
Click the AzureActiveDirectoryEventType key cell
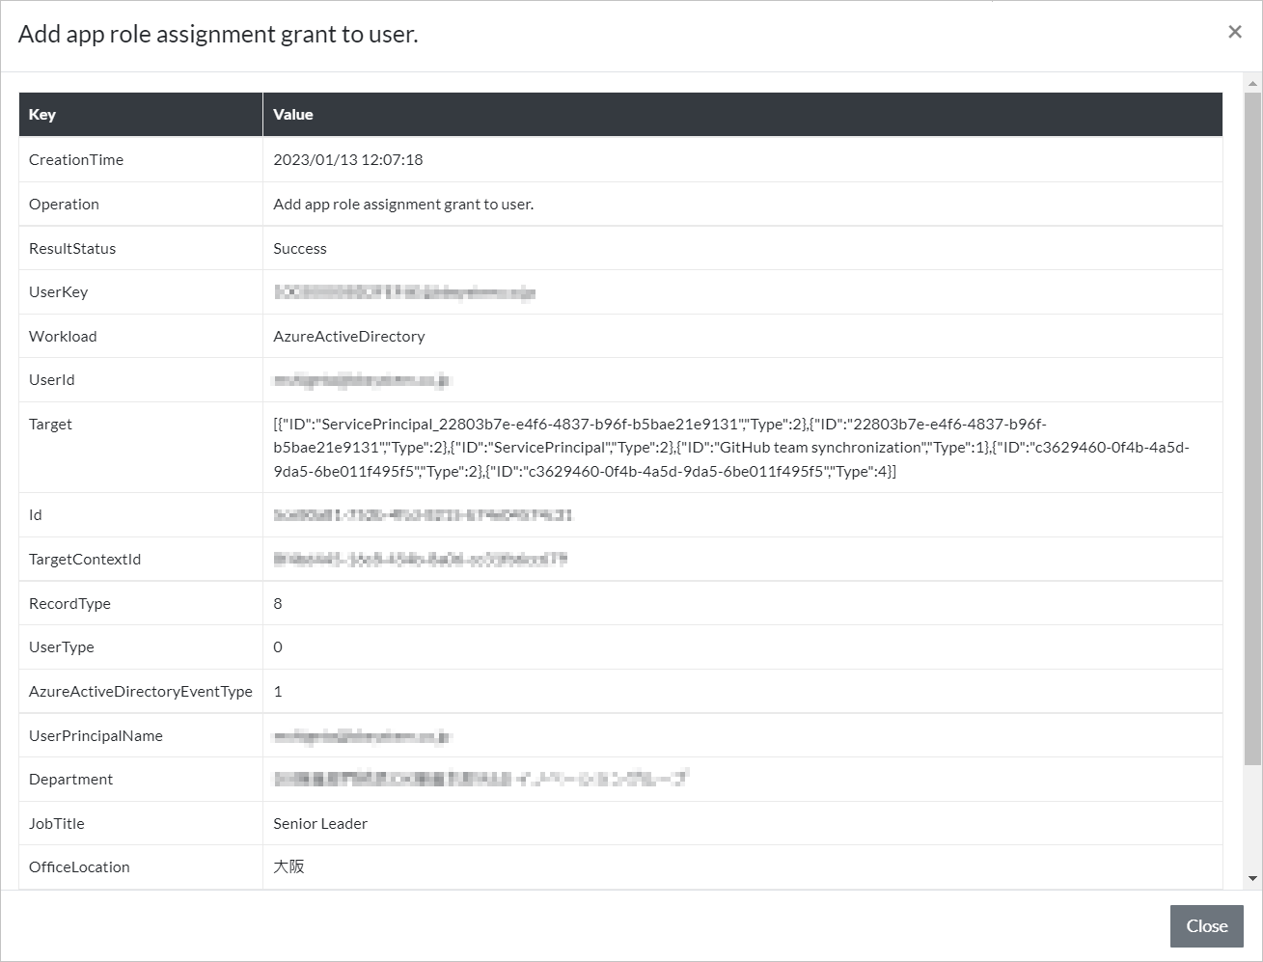click(141, 692)
